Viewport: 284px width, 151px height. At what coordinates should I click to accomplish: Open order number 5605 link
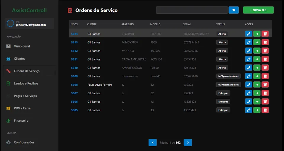tap(74, 110)
